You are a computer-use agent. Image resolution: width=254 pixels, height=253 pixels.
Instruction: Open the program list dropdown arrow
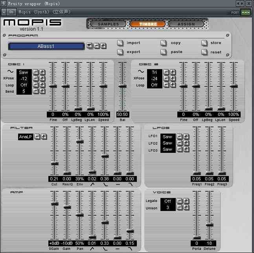point(89,46)
